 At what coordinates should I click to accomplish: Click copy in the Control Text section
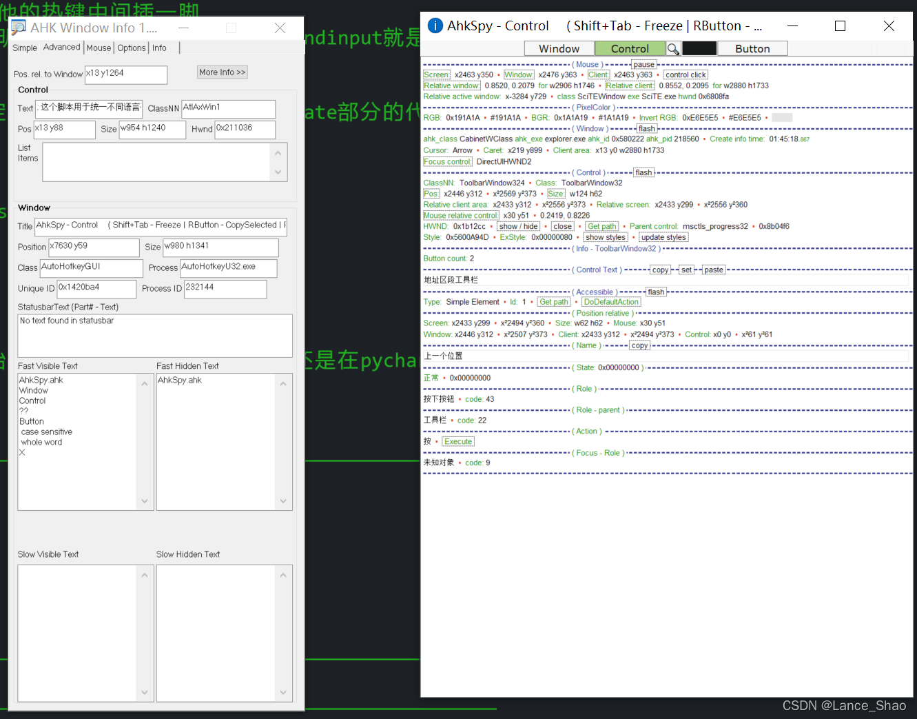point(660,270)
